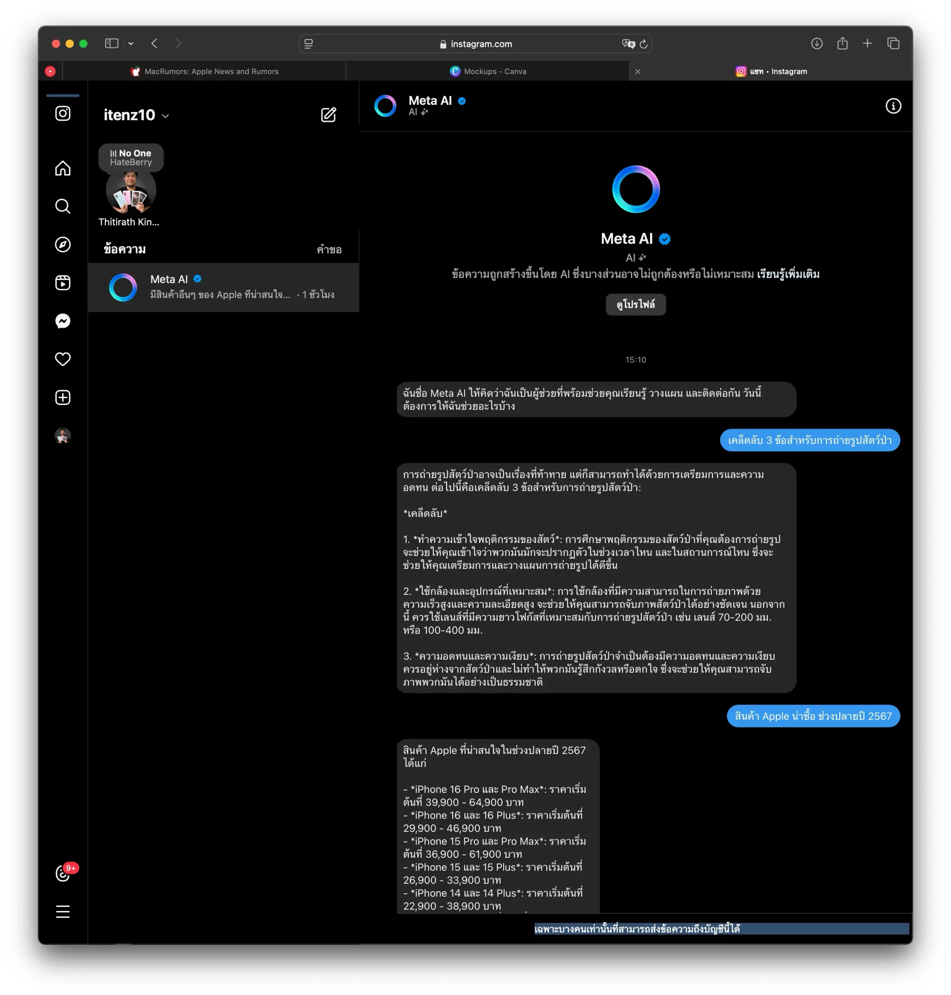Open sidebar dropdown arrow in Safari toolbar
951x995 pixels.
(x=131, y=44)
